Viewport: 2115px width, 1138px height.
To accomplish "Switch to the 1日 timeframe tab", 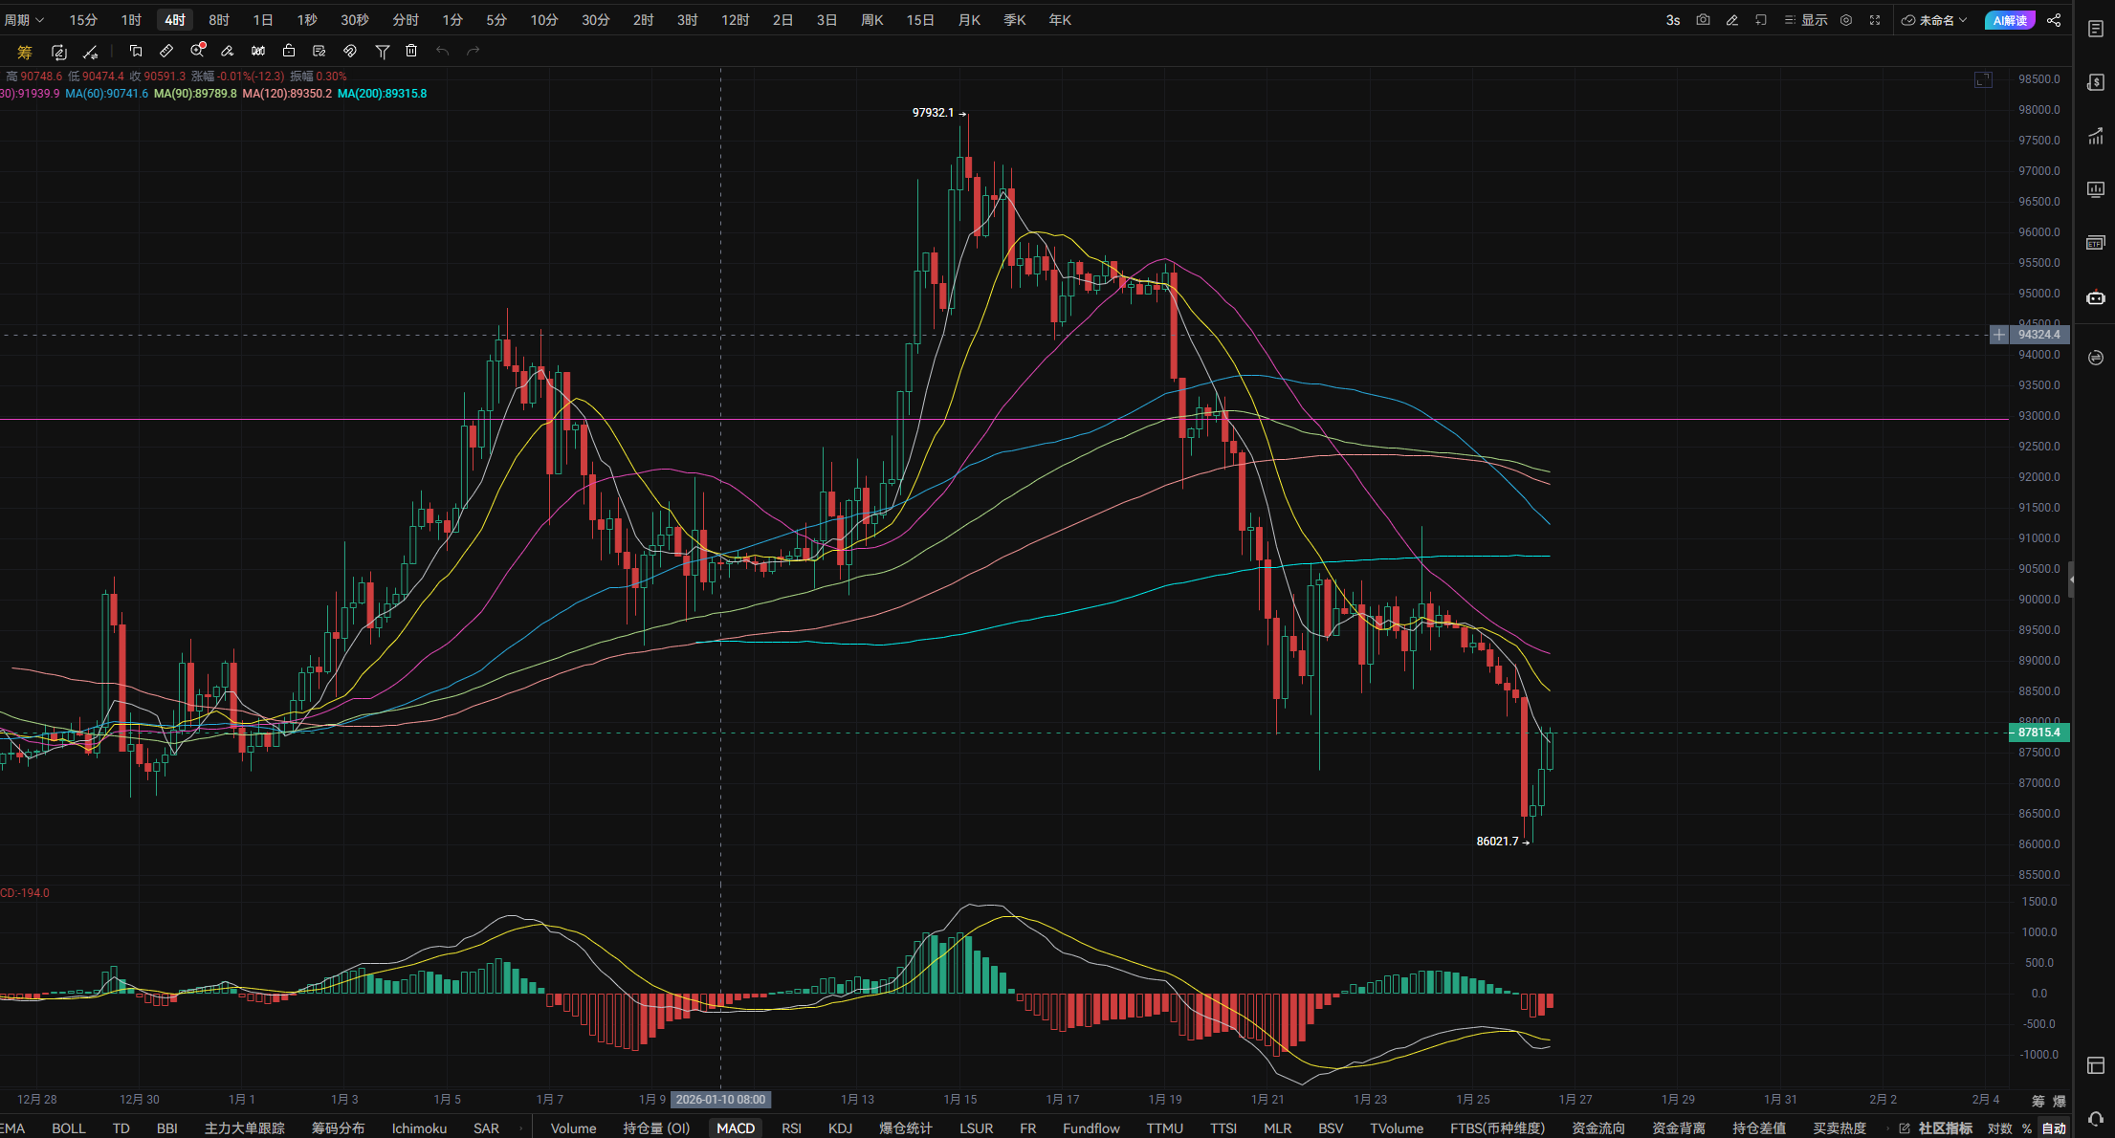I will tap(262, 20).
